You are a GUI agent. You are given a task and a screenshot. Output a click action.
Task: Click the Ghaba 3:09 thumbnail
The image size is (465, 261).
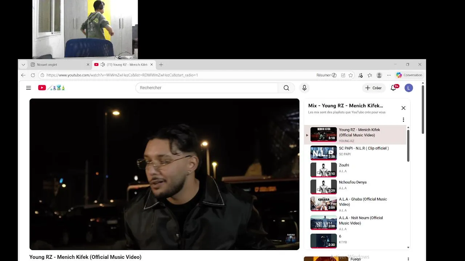(x=323, y=204)
